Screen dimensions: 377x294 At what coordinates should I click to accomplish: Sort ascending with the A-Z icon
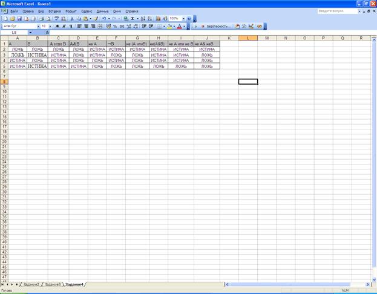143,19
